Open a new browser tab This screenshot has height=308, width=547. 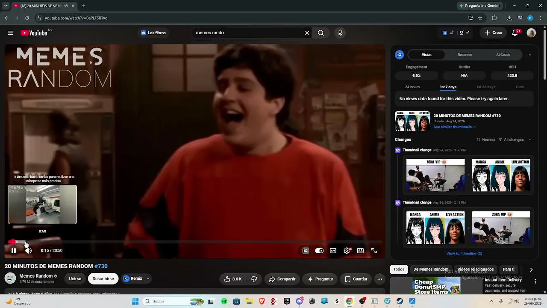[83, 6]
